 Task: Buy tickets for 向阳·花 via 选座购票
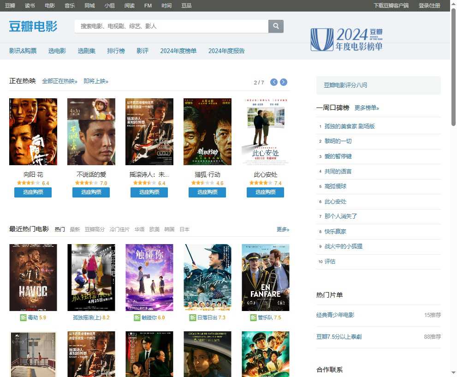pyautogui.click(x=33, y=192)
